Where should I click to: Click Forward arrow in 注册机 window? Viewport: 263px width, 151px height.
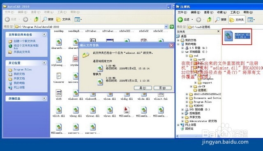[x=198, y=20]
